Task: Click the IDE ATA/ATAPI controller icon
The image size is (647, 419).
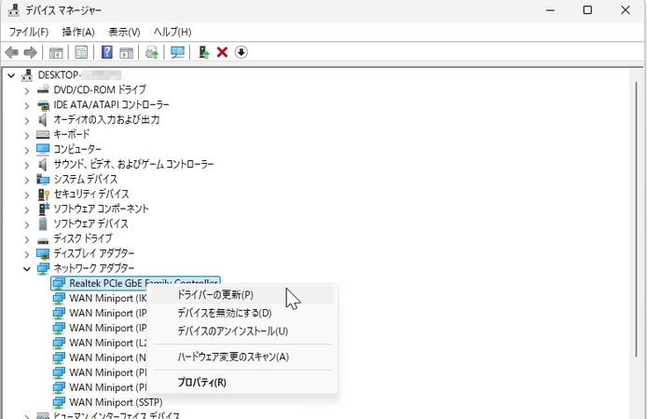Action: (43, 104)
